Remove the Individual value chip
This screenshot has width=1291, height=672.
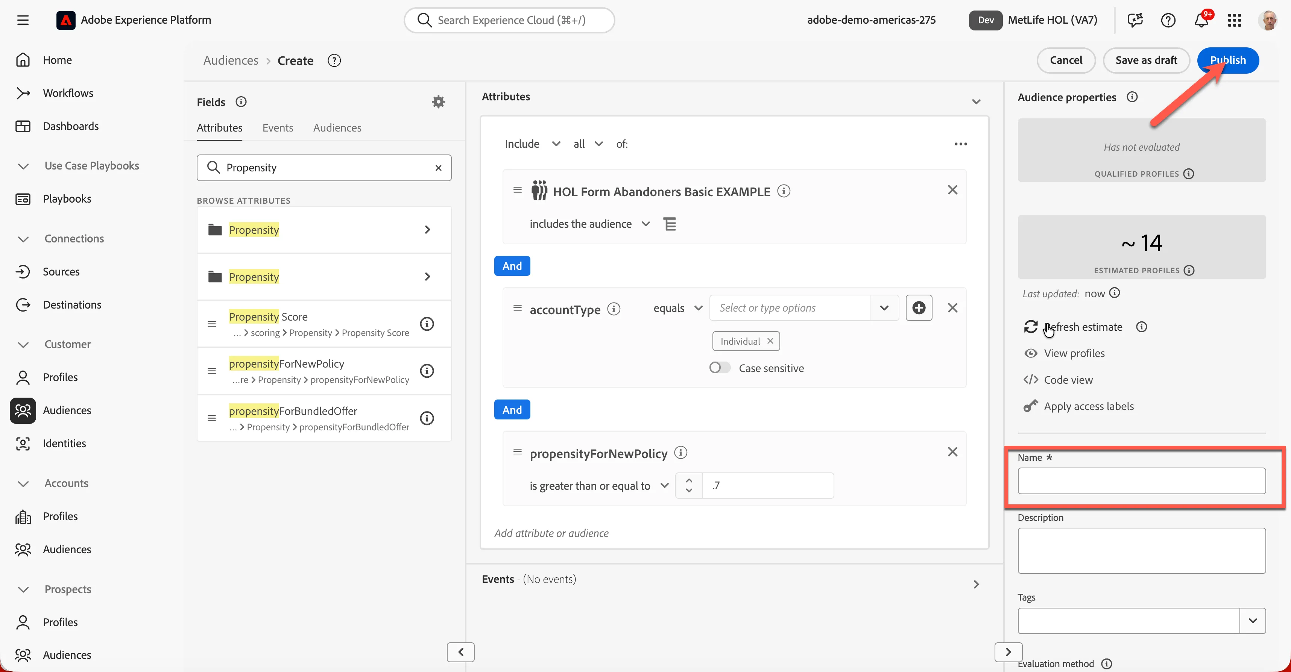(x=770, y=341)
